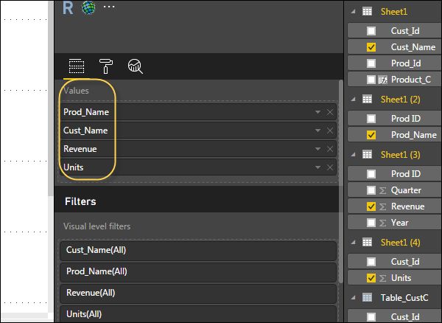The width and height of the screenshot is (442, 323).
Task: Select the Table_CustC table name
Action: [404, 298]
